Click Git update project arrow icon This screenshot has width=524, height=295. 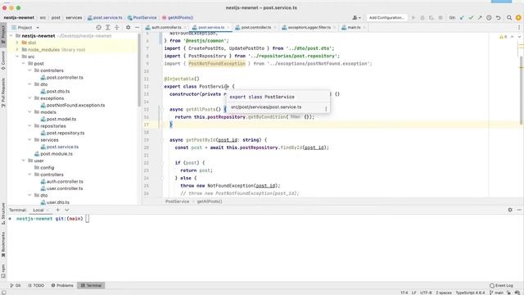click(462, 18)
